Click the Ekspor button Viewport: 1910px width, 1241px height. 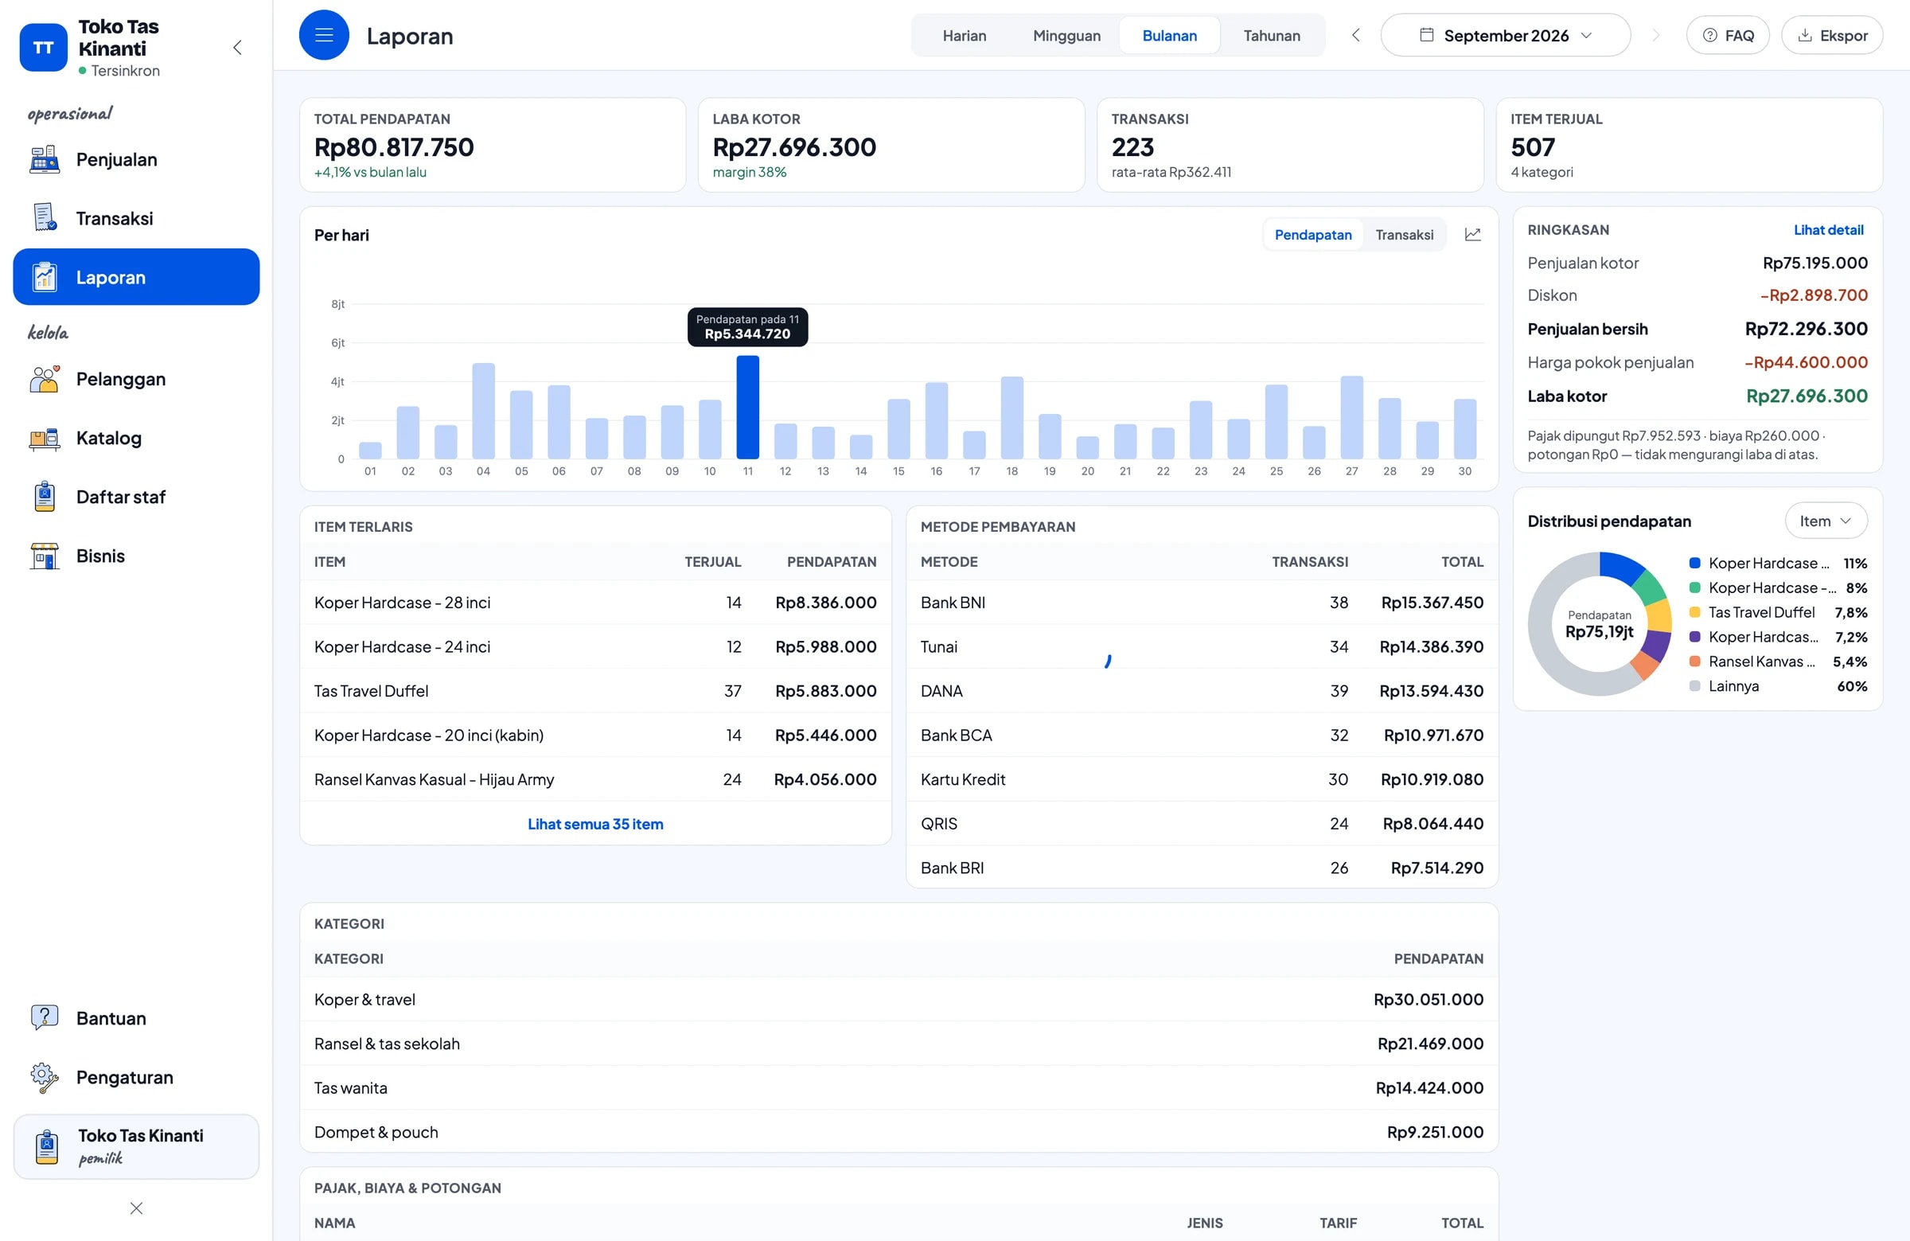point(1832,35)
